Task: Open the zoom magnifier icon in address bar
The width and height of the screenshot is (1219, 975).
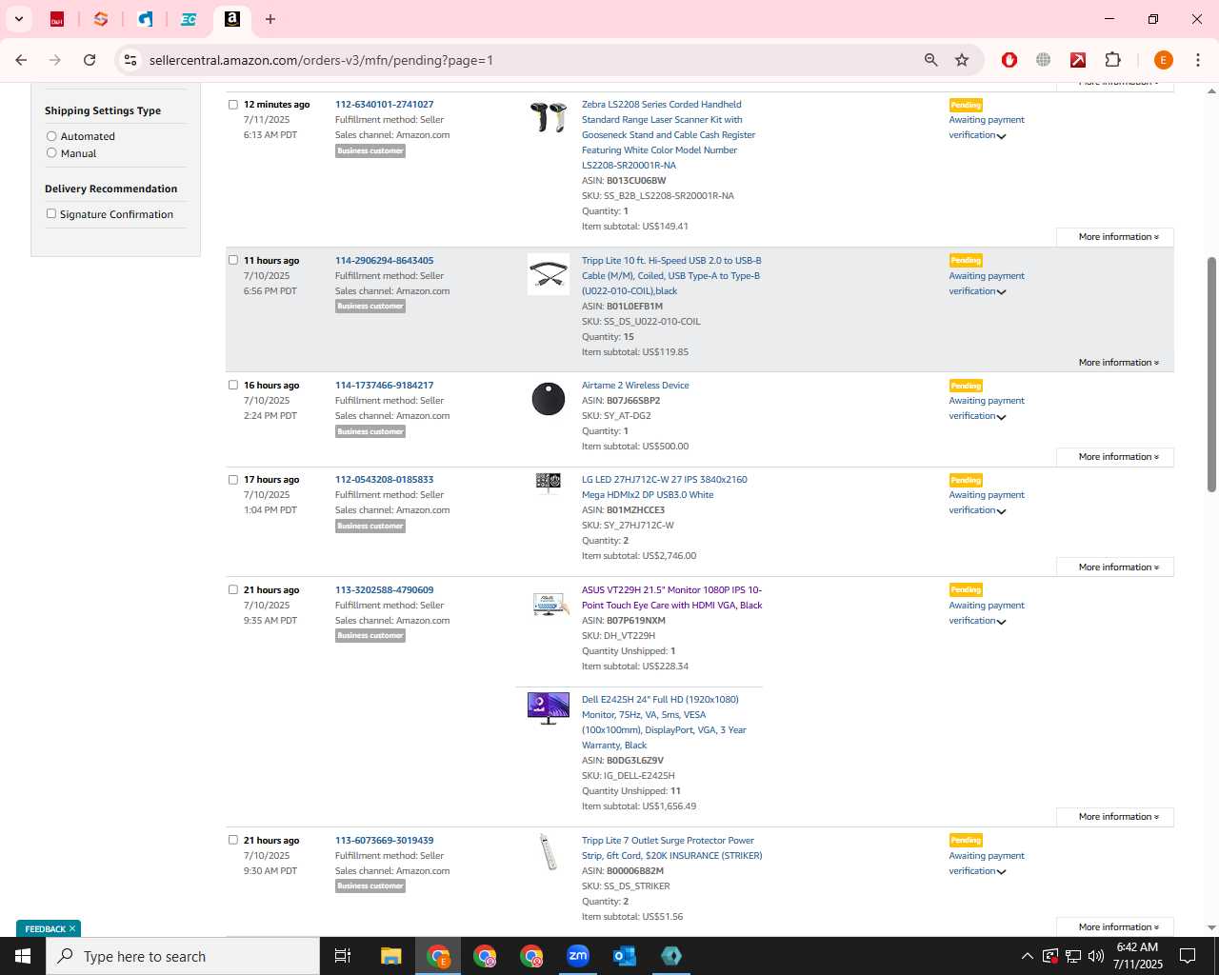Action: click(930, 60)
